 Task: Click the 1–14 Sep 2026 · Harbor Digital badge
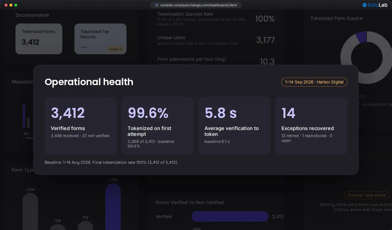click(314, 82)
